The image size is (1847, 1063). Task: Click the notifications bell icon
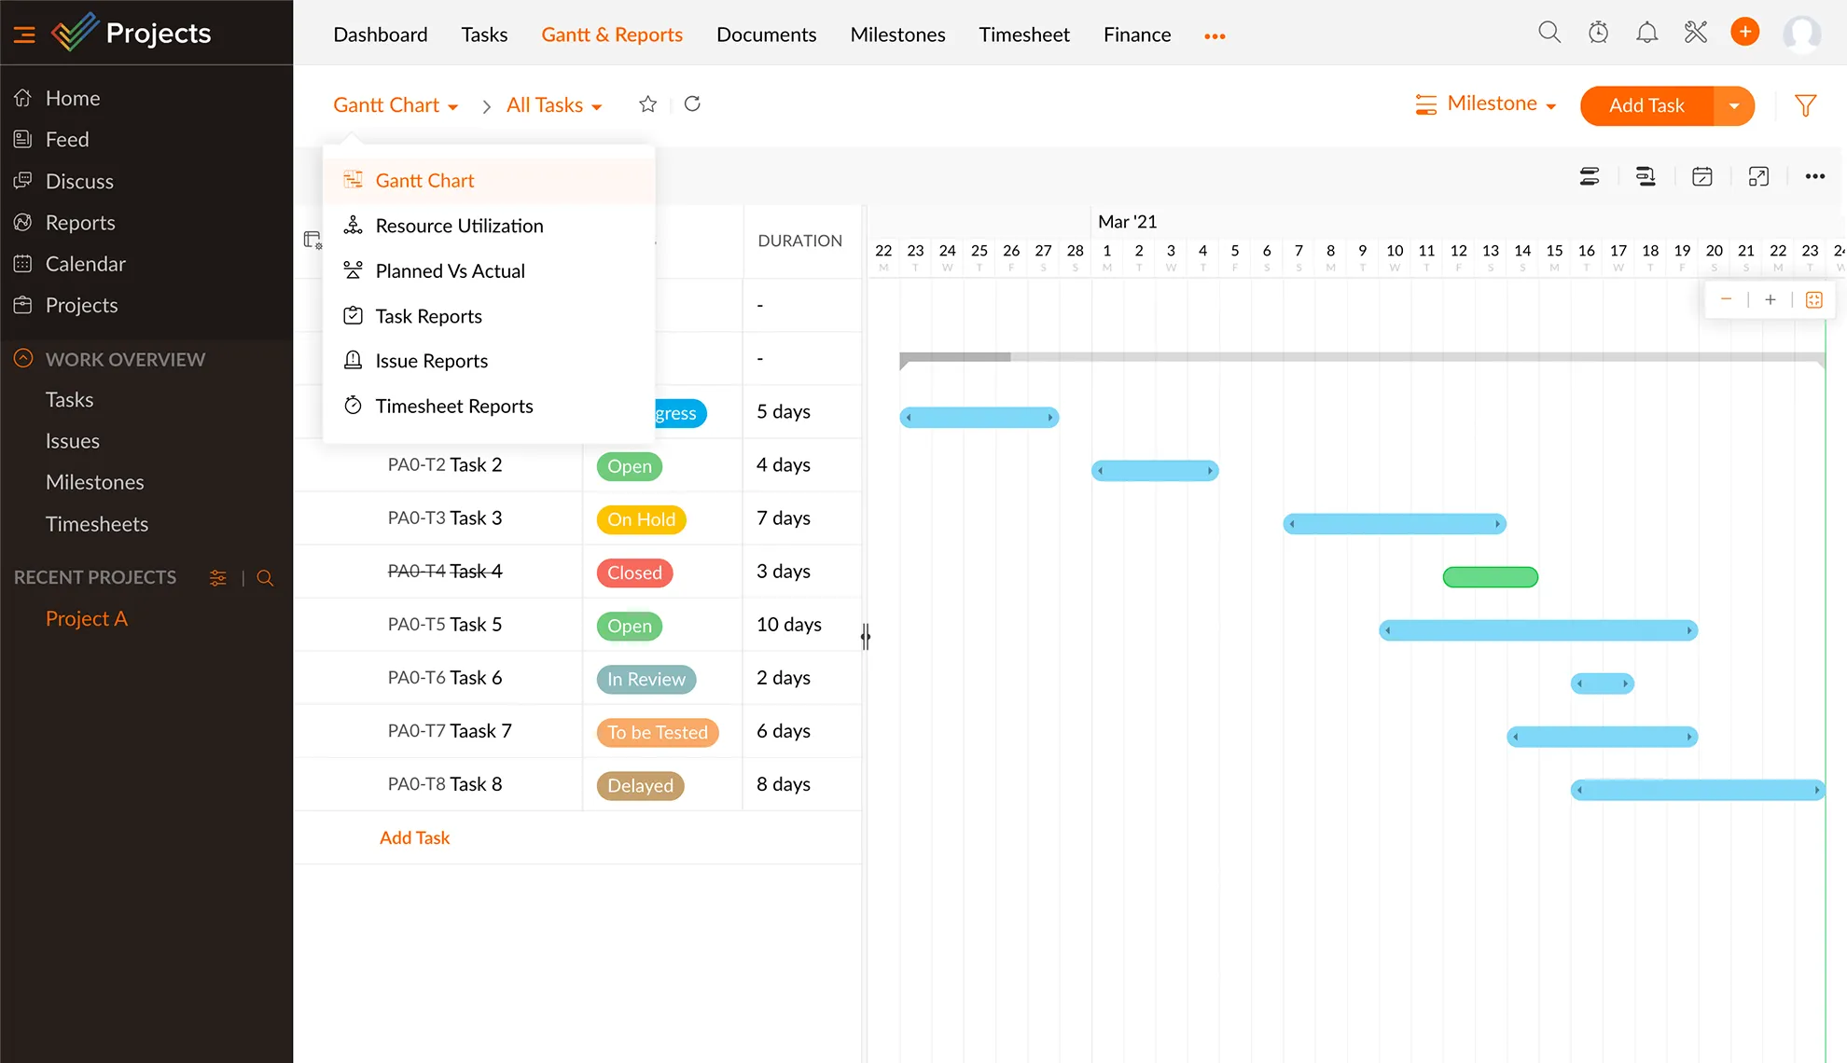[1646, 35]
